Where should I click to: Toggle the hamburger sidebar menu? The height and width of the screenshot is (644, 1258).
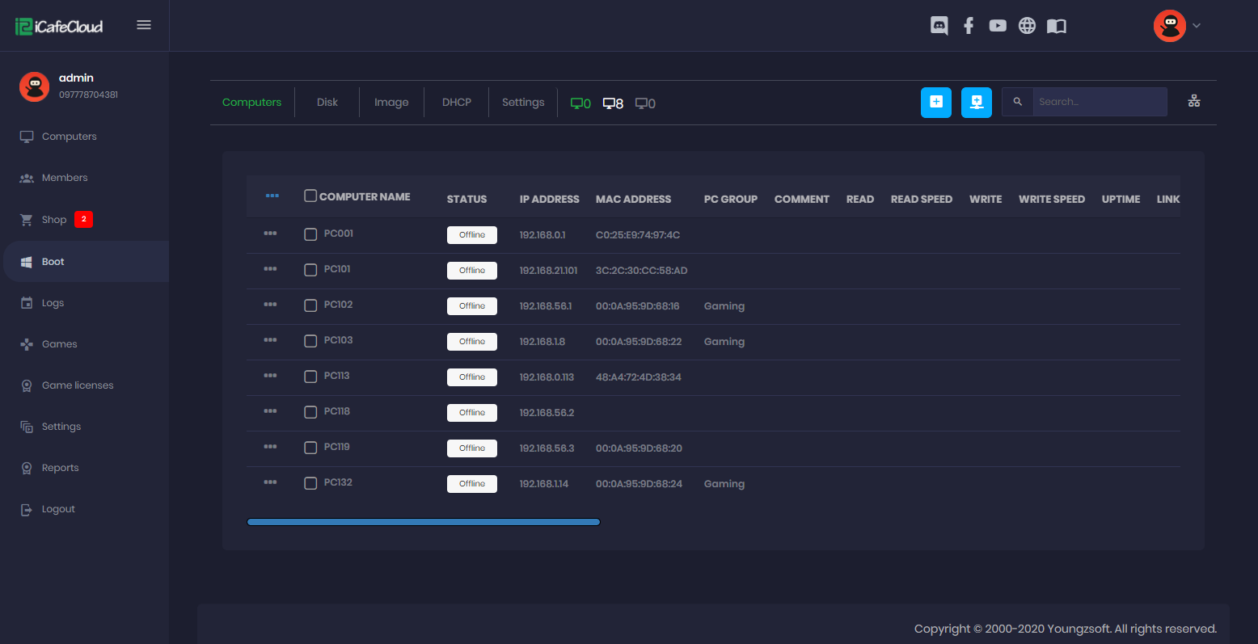[x=144, y=25]
